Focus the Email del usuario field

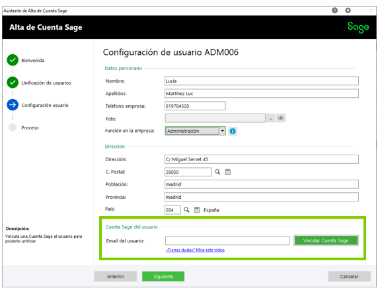click(x=227, y=240)
